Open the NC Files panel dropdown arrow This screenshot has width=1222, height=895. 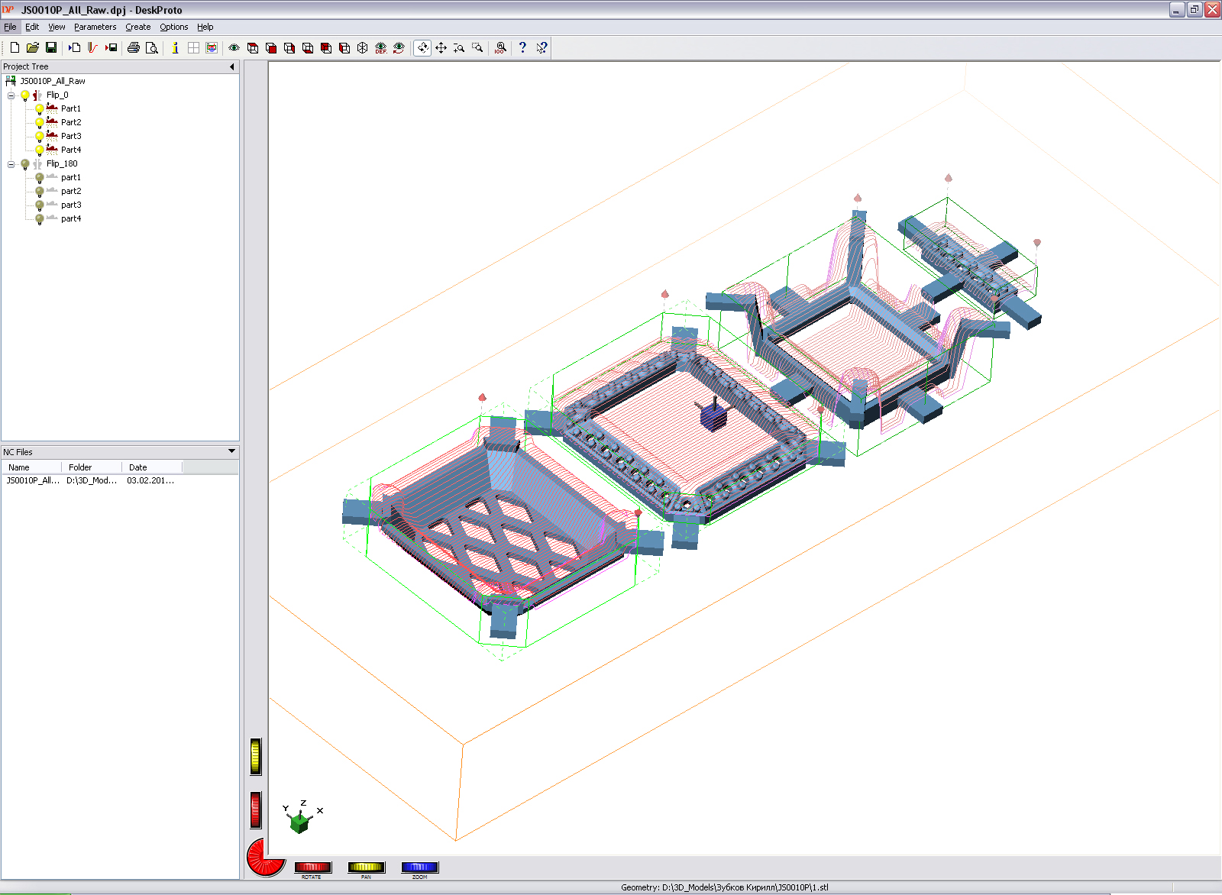[x=231, y=451]
